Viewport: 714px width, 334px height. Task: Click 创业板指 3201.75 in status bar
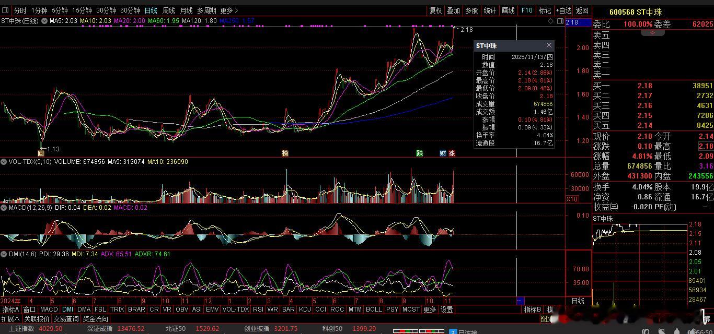click(271, 329)
